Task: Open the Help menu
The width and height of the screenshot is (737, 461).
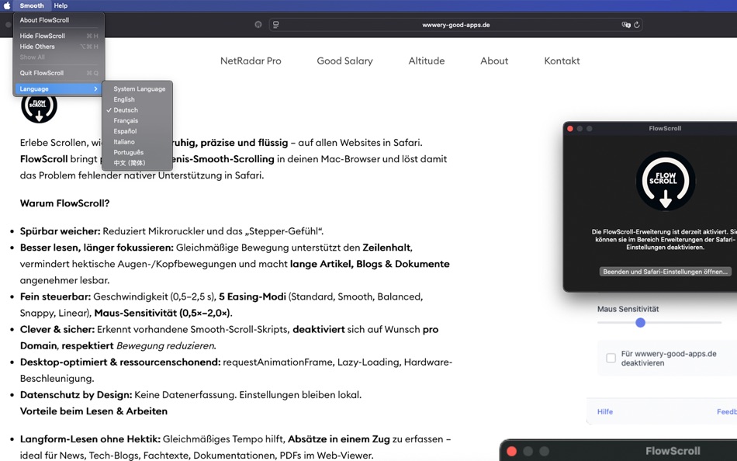Action: (x=61, y=5)
